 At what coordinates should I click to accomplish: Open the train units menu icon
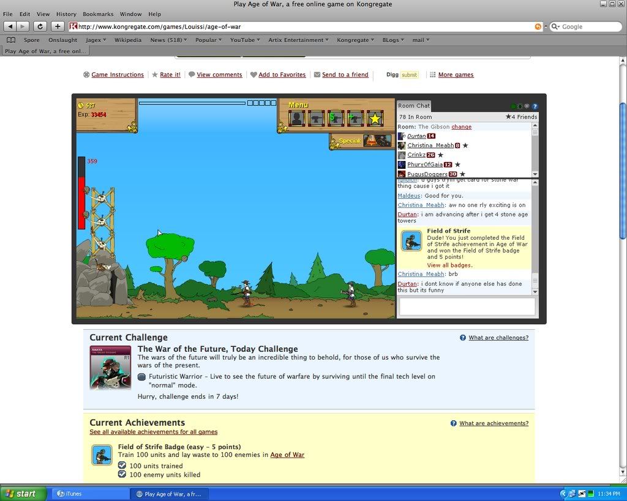point(296,118)
